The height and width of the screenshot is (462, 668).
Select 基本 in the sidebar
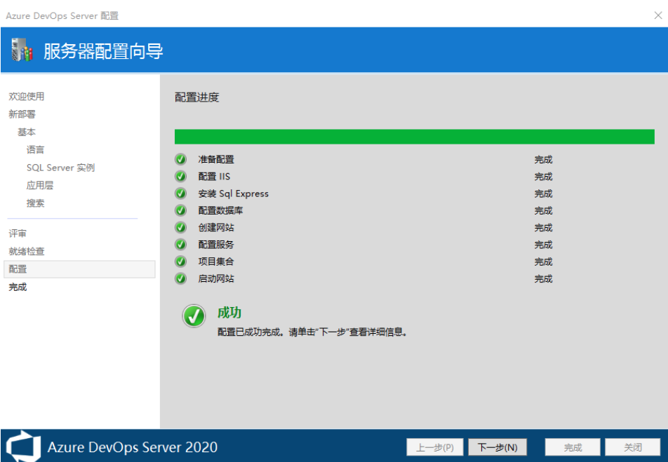click(x=27, y=132)
